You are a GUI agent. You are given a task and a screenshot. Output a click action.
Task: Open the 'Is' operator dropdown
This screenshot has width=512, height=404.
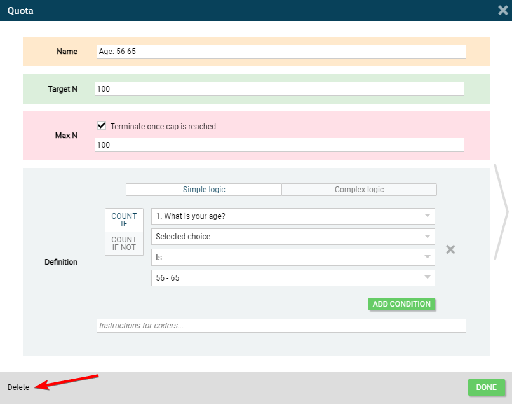[293, 257]
